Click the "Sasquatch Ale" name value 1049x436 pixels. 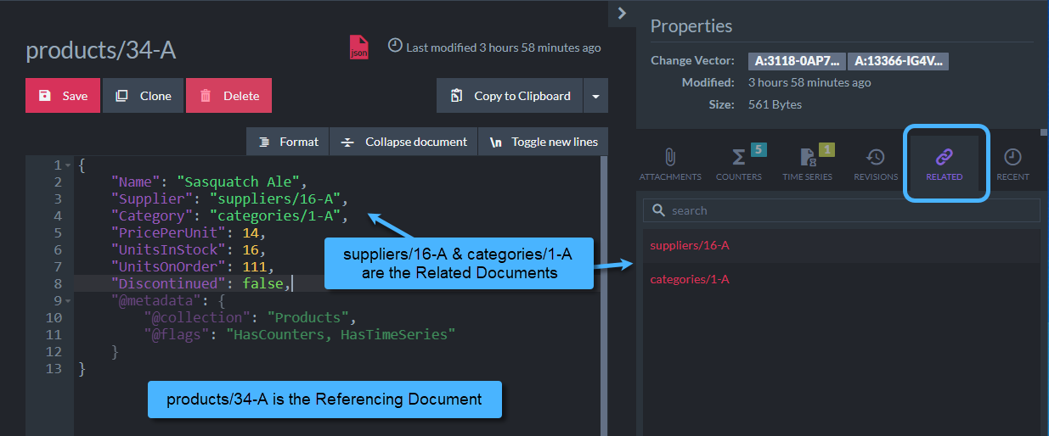coord(240,182)
